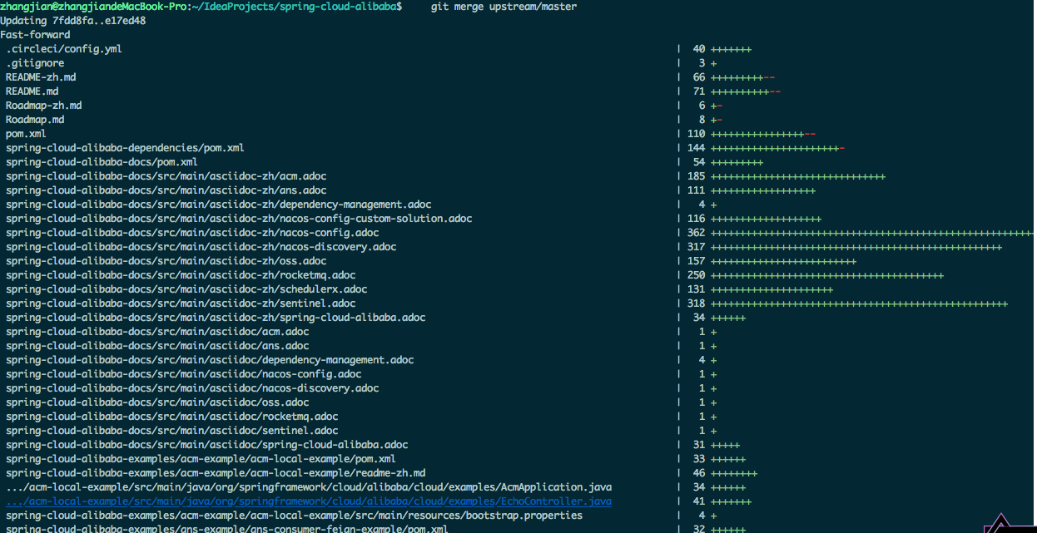Select 'asciidoc-zh/nacos-config.adoc' path
Viewport: 1037px width, 533px height.
[x=192, y=233]
